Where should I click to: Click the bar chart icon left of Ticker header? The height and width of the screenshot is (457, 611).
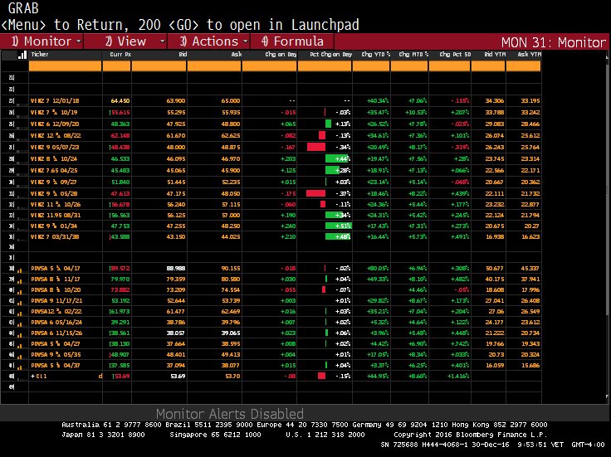[22, 55]
